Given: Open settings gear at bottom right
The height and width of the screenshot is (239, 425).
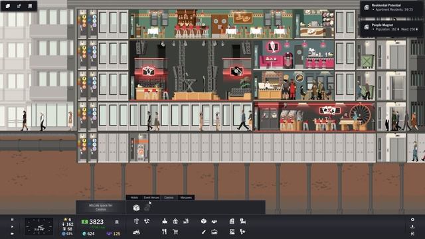Looking at the screenshot, I should (412, 220).
